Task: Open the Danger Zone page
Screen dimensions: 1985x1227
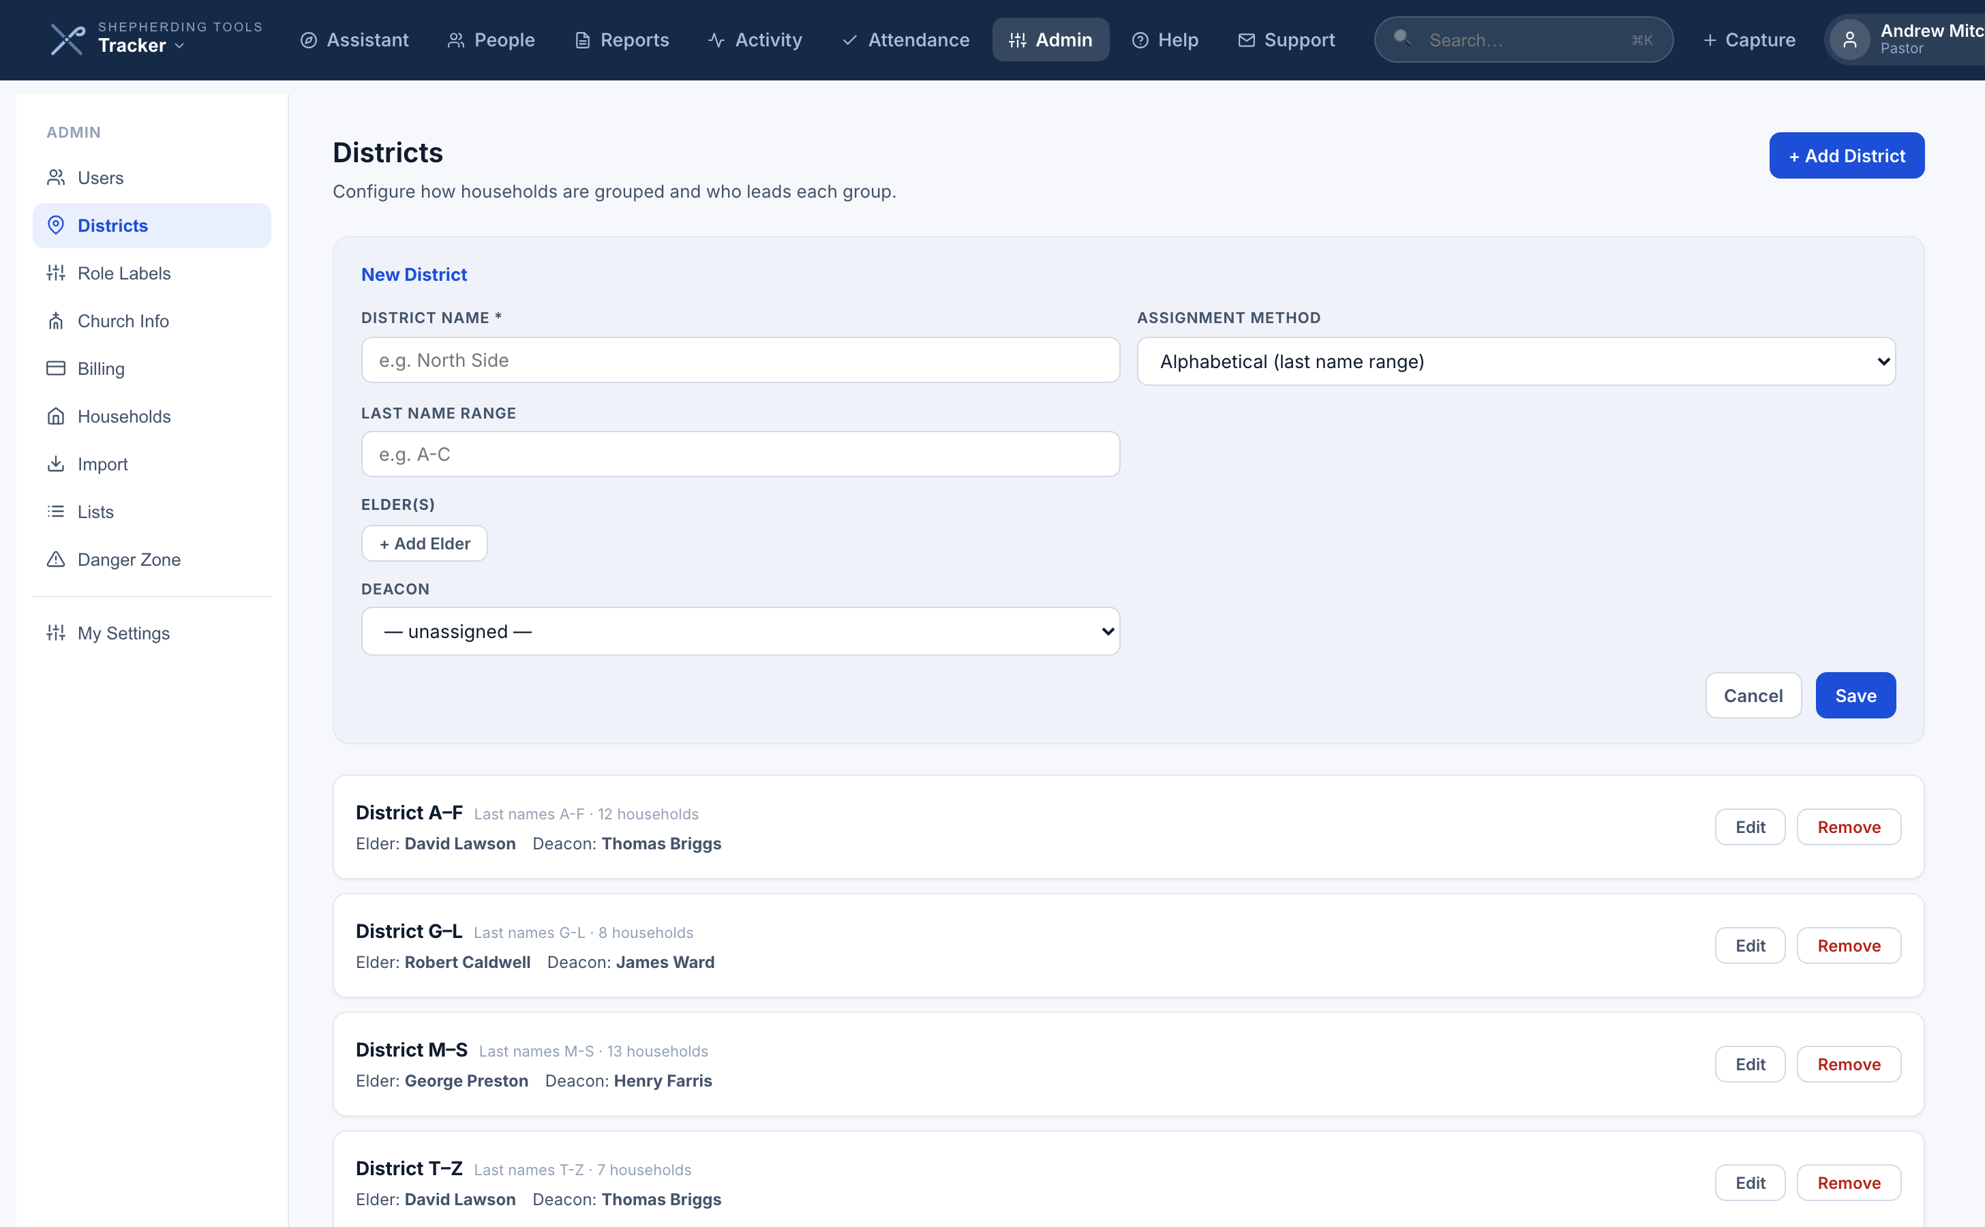Action: pyautogui.click(x=152, y=559)
